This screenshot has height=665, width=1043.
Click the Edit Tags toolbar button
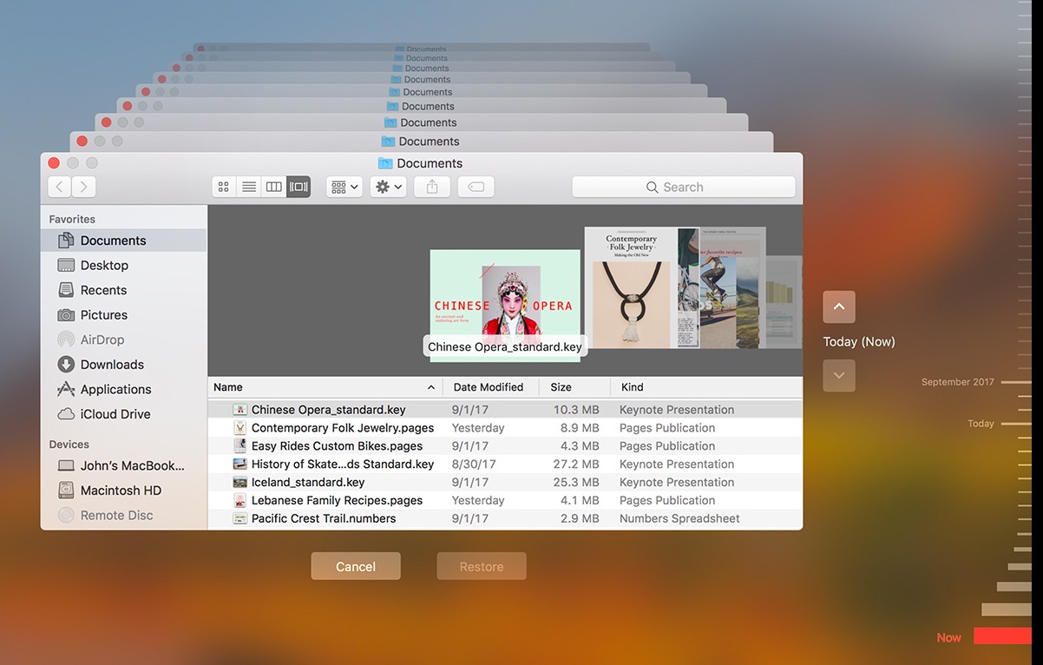point(476,187)
